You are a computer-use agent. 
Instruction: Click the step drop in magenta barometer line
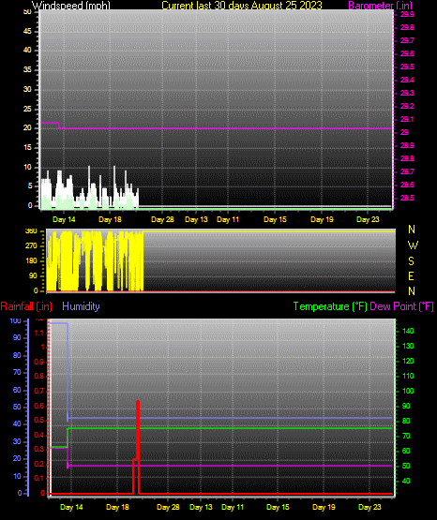pyautogui.click(x=59, y=126)
